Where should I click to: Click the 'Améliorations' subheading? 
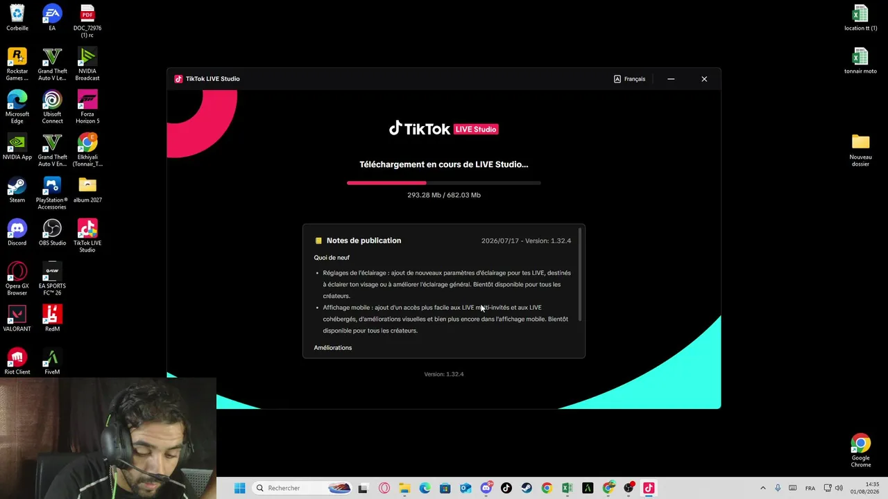333,348
